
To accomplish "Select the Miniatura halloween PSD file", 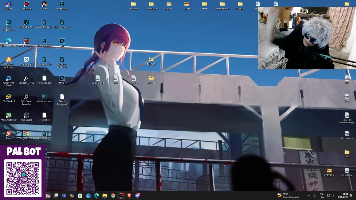I will click(x=62, y=62).
